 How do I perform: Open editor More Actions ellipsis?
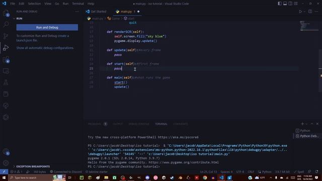point(316,12)
